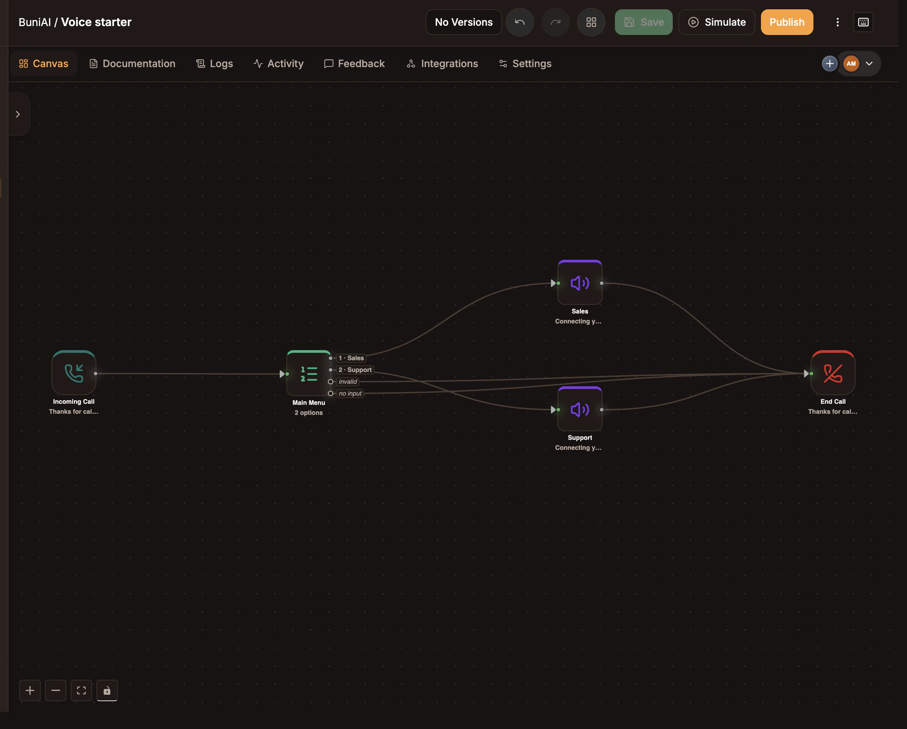Expand the chevron next to AM avatar
Viewport: 907px width, 729px height.
pyautogui.click(x=869, y=64)
